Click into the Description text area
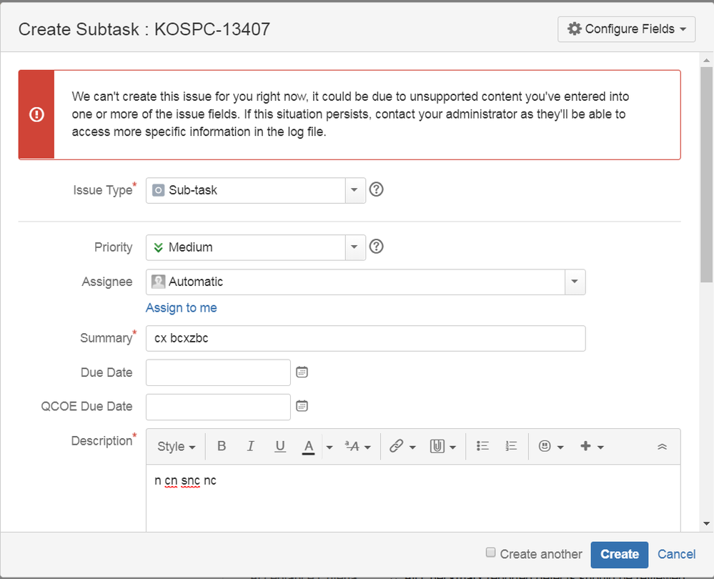The width and height of the screenshot is (714, 579). point(414,498)
